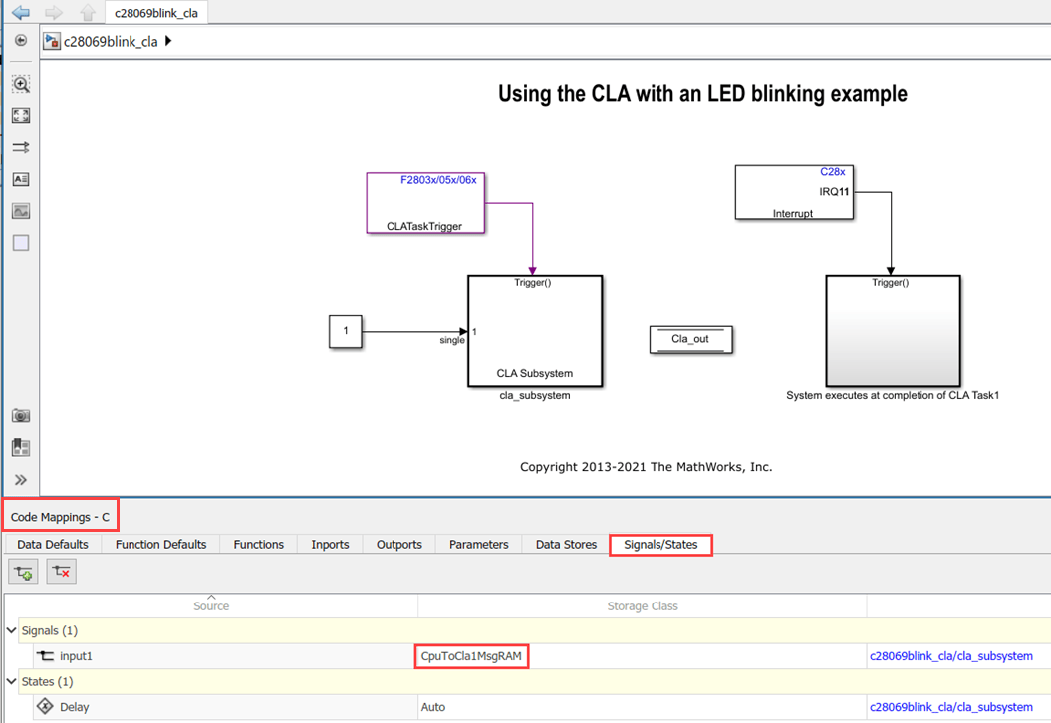Expand the palette double chevron

21,480
